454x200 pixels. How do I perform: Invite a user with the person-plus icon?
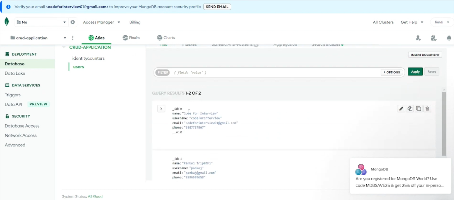(418, 38)
